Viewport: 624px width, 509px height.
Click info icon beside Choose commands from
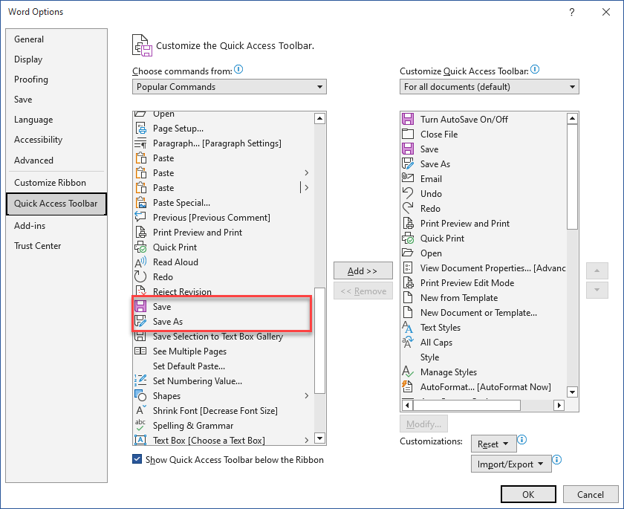[x=238, y=70]
